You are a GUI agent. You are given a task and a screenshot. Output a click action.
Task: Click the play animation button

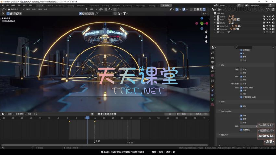108,114
